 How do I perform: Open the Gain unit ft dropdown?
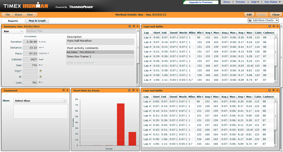[x=41, y=65]
